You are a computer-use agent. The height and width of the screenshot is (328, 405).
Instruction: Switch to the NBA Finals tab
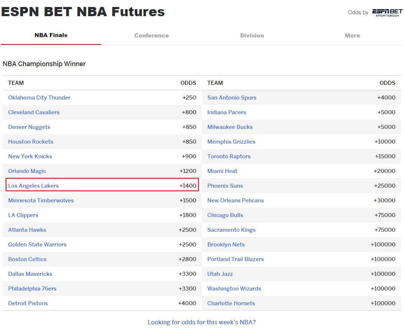(51, 35)
